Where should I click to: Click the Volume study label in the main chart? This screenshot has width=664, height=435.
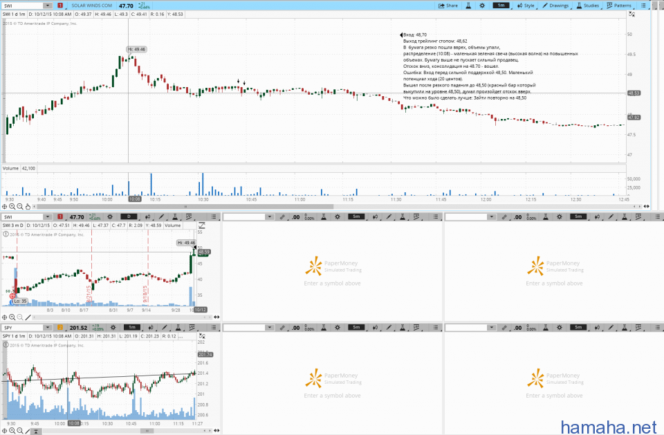pos(10,169)
